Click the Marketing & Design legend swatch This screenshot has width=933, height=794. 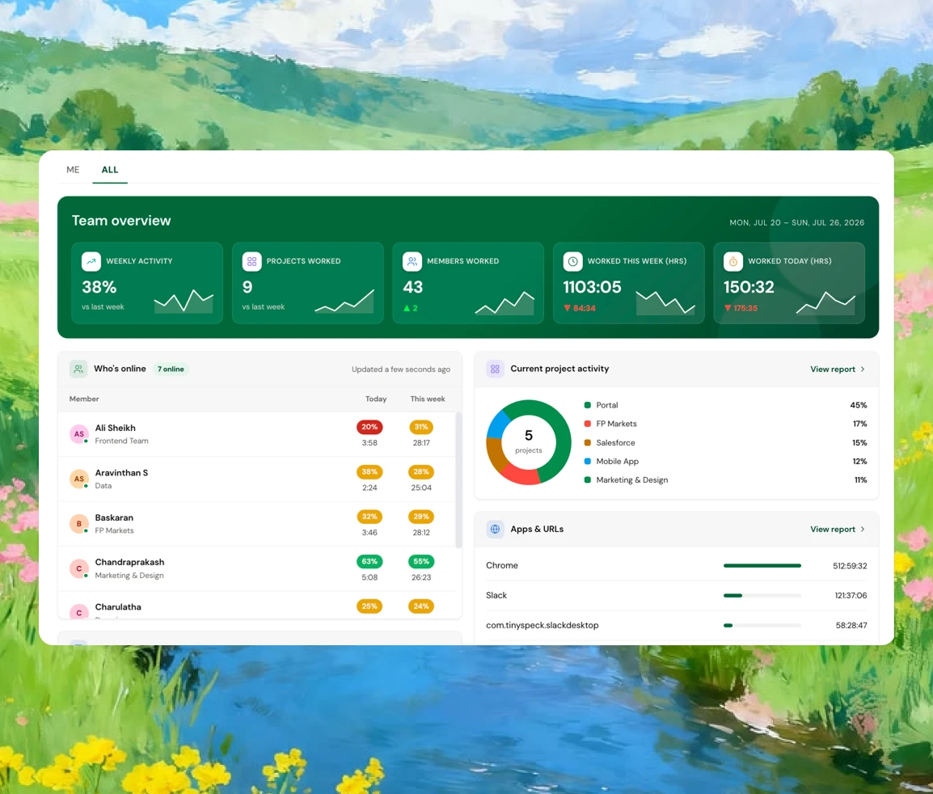(587, 479)
